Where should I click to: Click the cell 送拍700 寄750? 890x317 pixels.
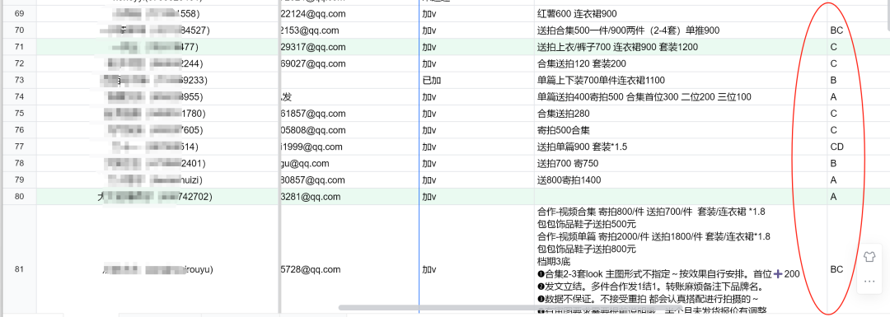pos(680,163)
